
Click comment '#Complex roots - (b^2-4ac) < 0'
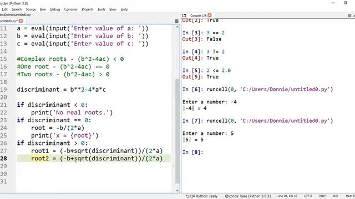click(x=70, y=59)
